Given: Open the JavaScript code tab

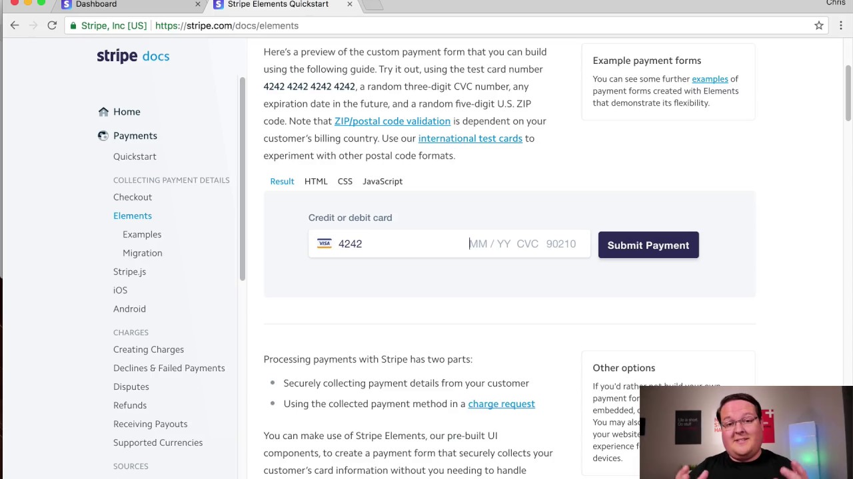Looking at the screenshot, I should 383,181.
